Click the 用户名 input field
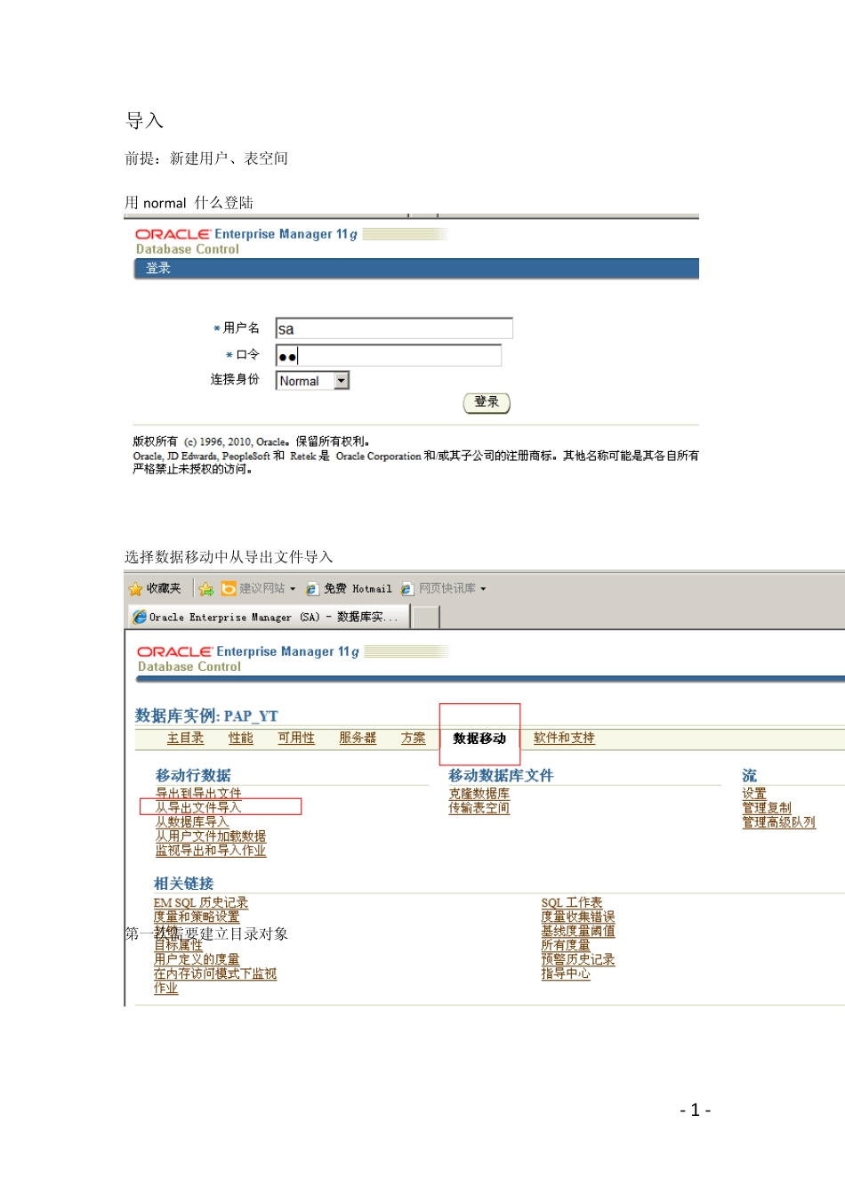The image size is (845, 1196). coord(394,328)
